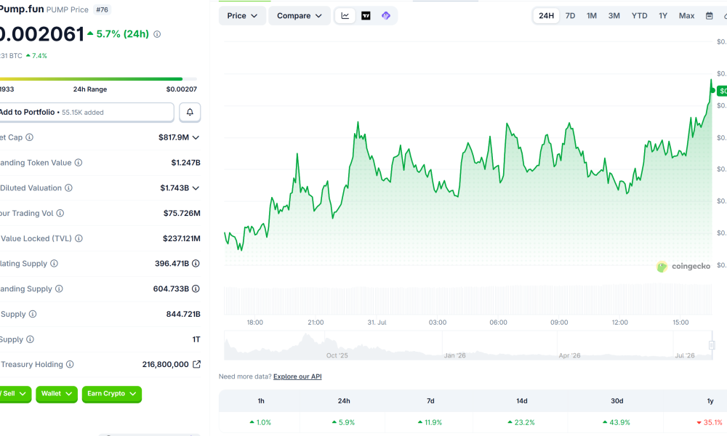This screenshot has width=727, height=436.
Task: Click the -35.1% value under 1y
Action: click(710, 423)
